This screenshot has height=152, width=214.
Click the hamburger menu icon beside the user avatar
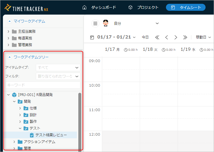pyautogui.click(x=95, y=23)
